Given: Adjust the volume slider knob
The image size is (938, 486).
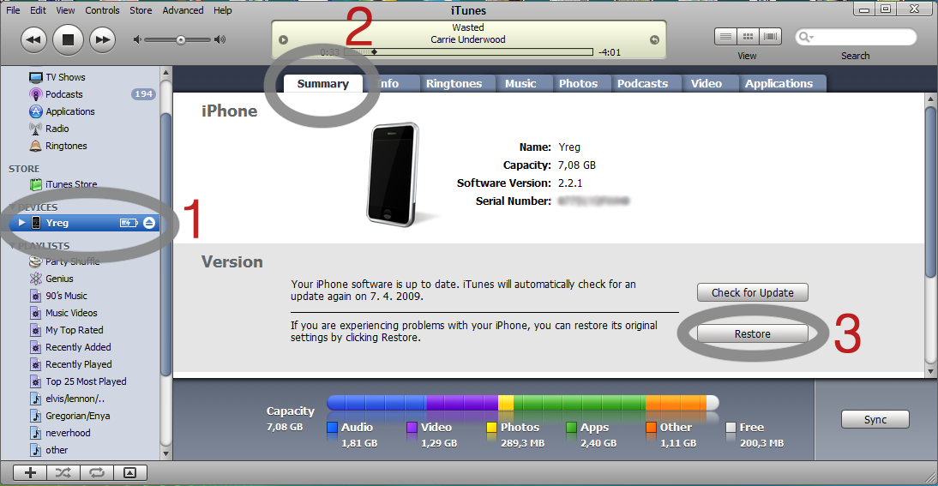Looking at the screenshot, I should coord(180,40).
